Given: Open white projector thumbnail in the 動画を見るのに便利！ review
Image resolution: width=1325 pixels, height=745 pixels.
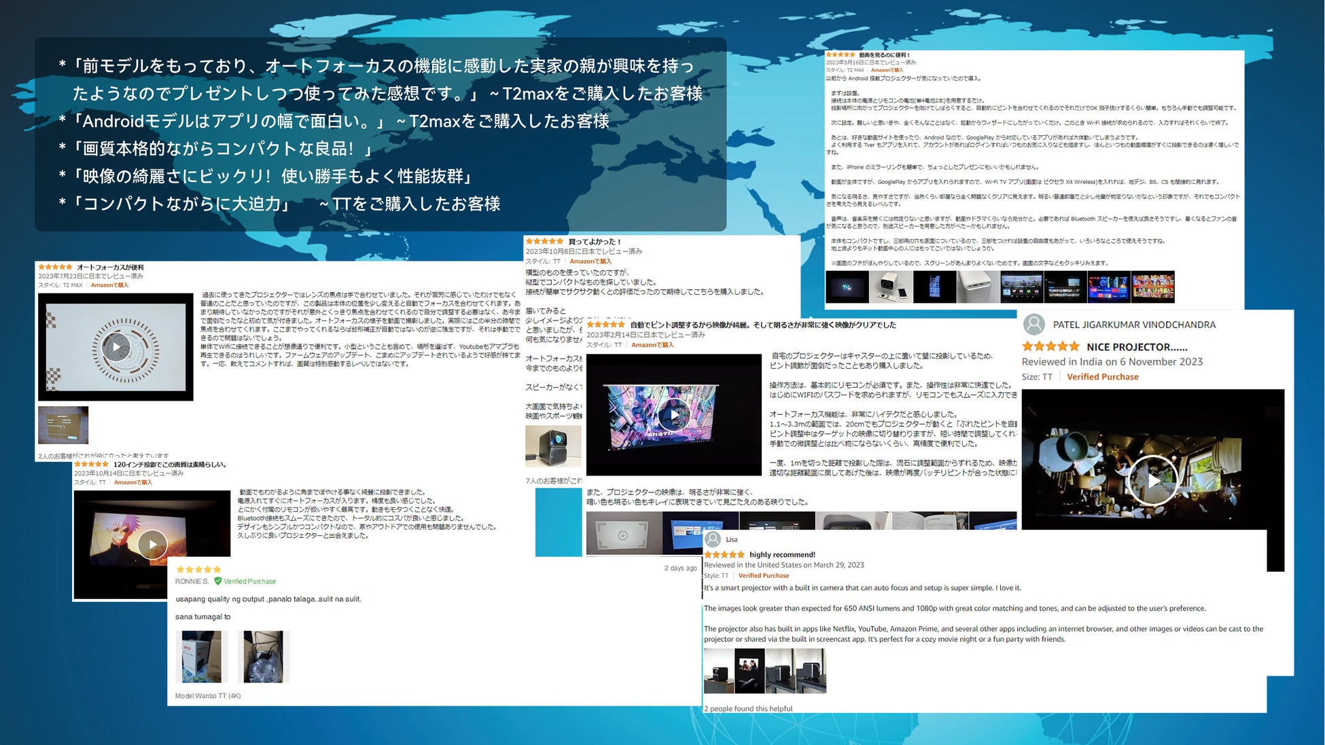Looking at the screenshot, I should [889, 287].
